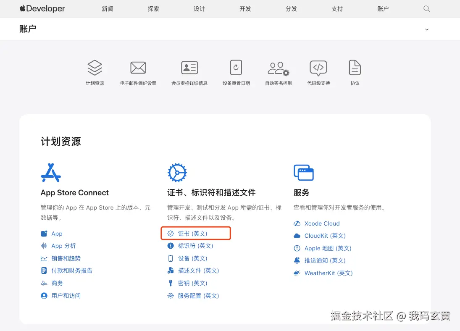Select the 协议 document icon
The image size is (460, 331).
pyautogui.click(x=355, y=68)
